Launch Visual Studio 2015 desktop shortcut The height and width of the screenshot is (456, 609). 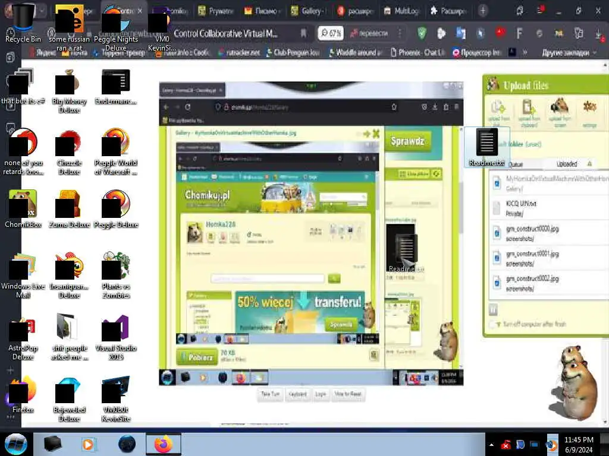click(116, 337)
